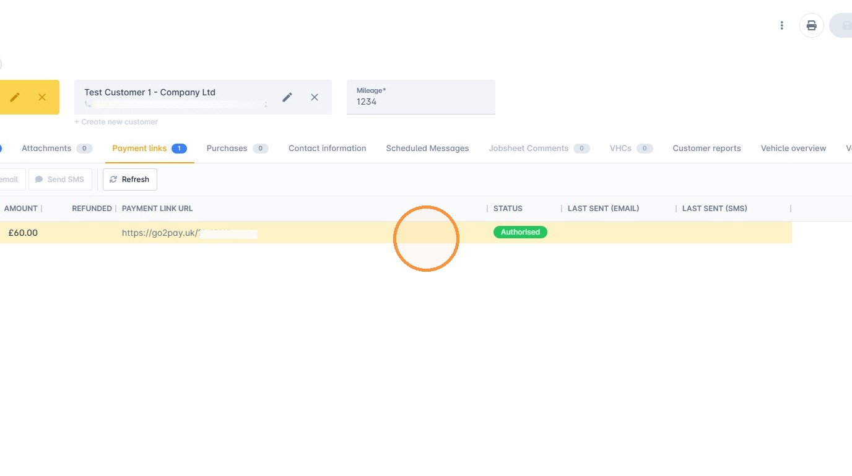Edit Test Customer 1 pencil icon
This screenshot has width=852, height=476.
[287, 97]
